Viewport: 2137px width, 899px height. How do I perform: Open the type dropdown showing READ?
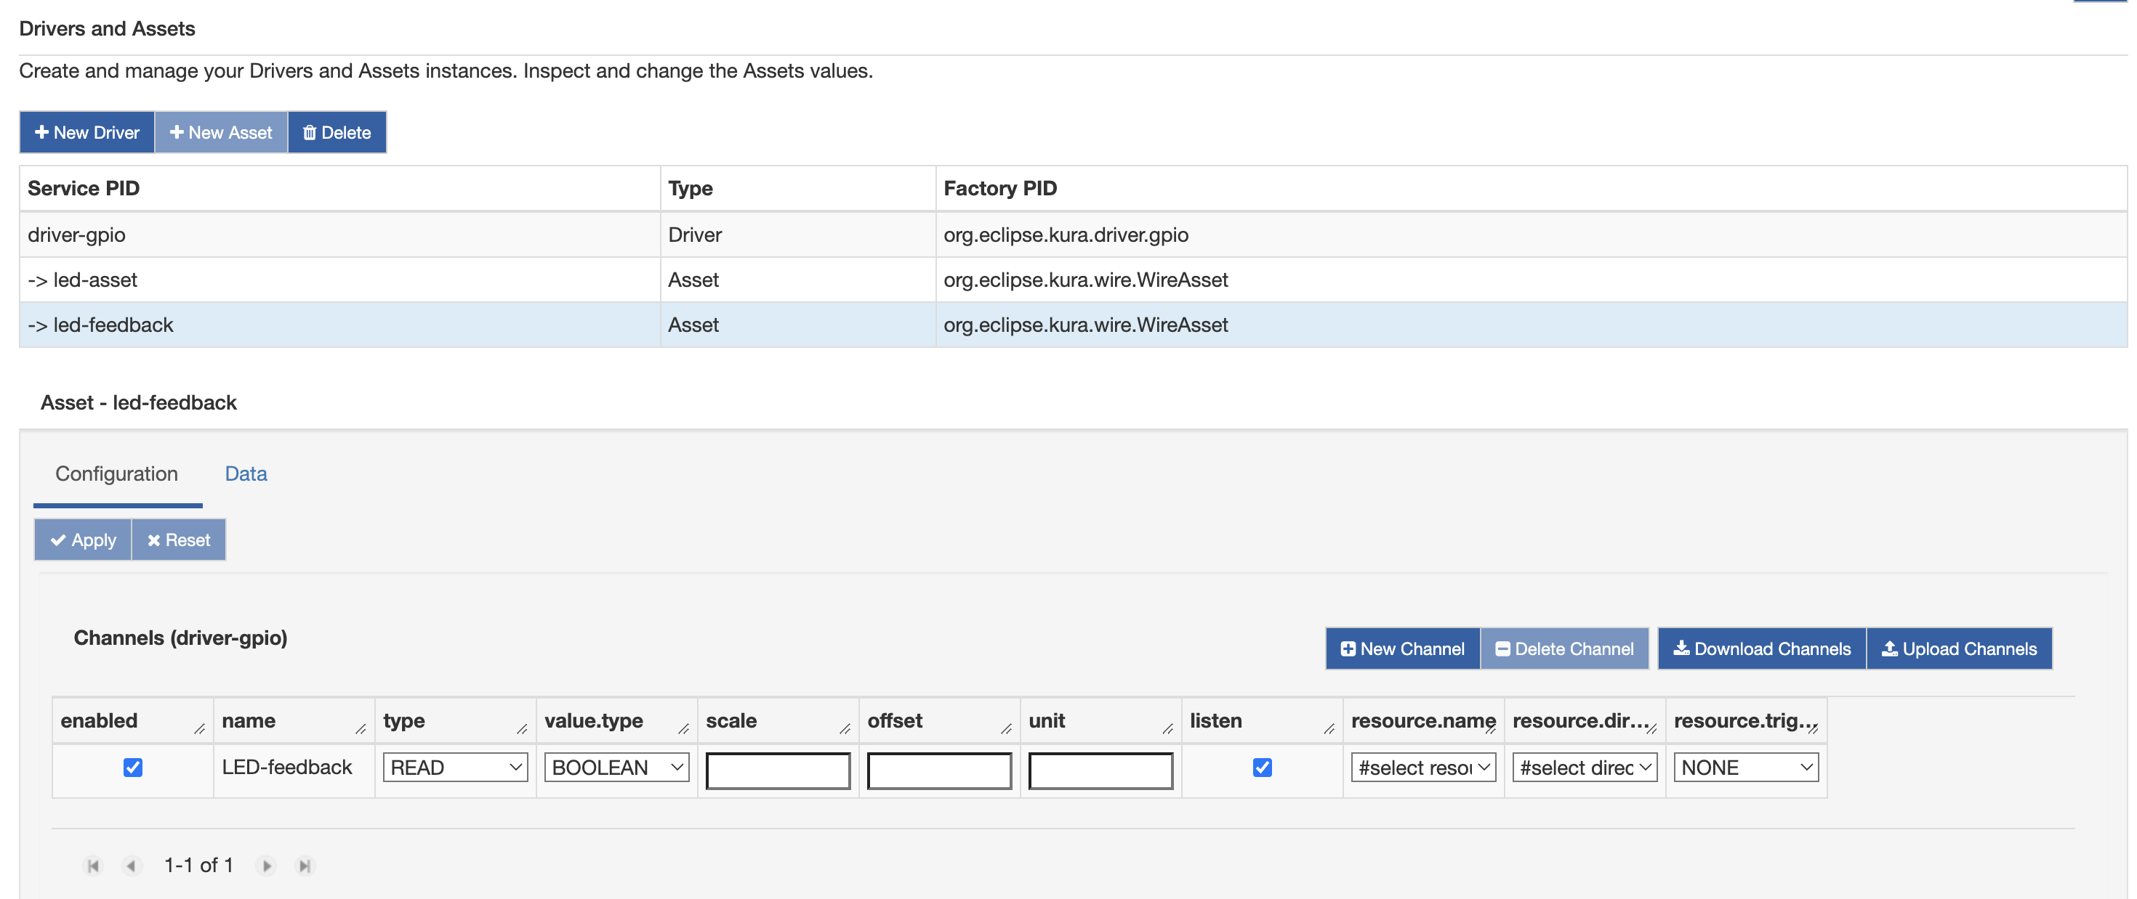(x=456, y=768)
